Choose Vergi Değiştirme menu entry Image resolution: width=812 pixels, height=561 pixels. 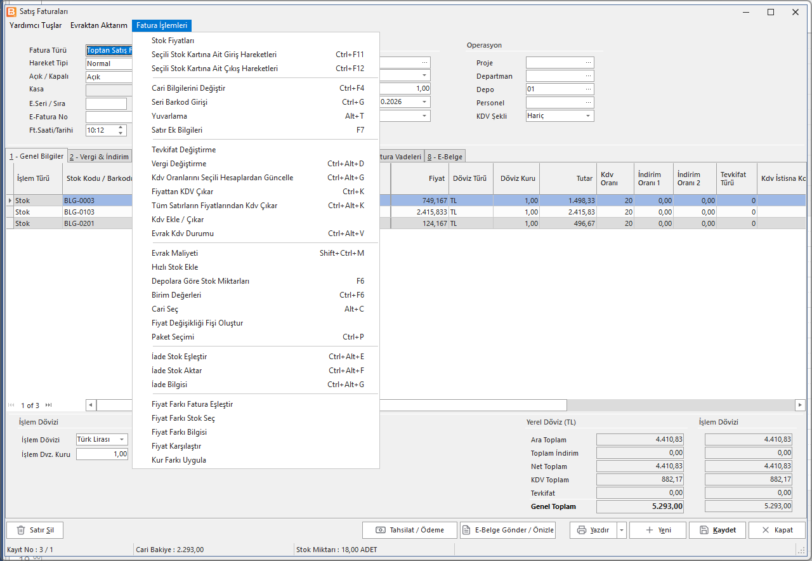(256, 164)
